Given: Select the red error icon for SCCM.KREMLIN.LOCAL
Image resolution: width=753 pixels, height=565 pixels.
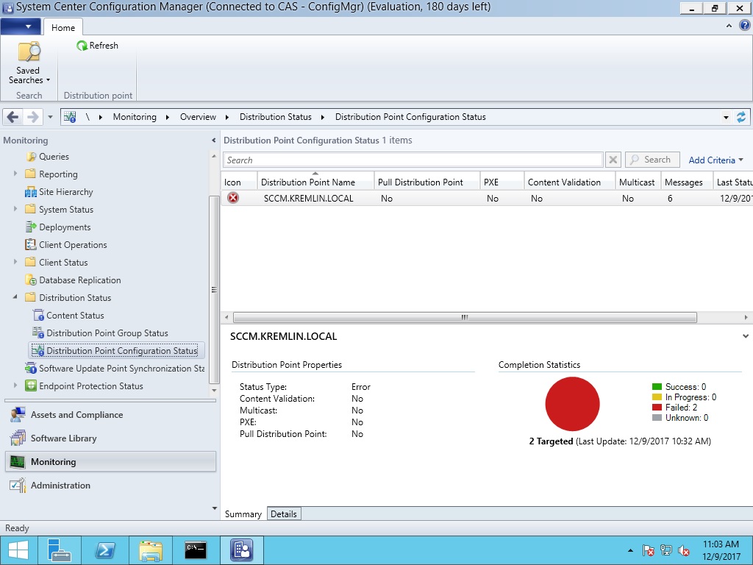Looking at the screenshot, I should (233, 198).
